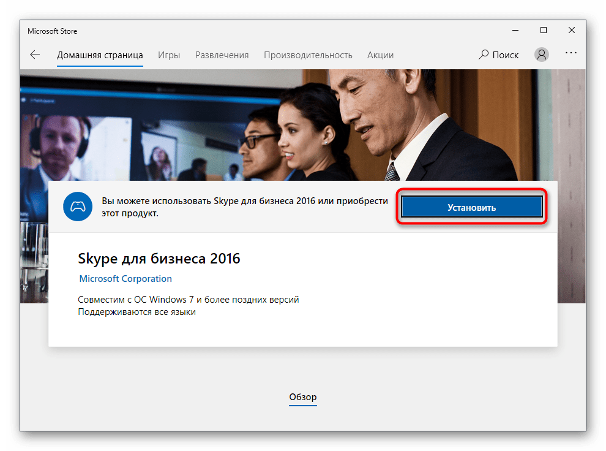Switch to the Домашняя страница tab
Screen dimensions: 606x451
click(100, 55)
